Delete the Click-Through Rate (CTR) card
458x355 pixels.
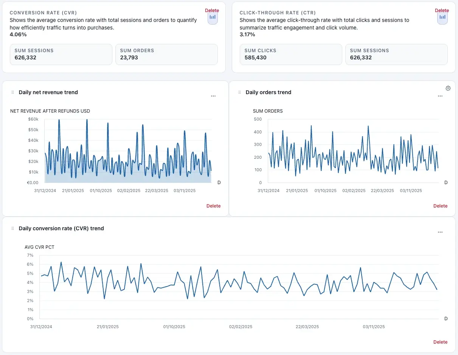(442, 10)
